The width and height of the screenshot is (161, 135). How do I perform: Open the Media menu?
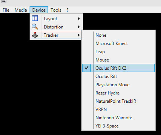pos(21,10)
